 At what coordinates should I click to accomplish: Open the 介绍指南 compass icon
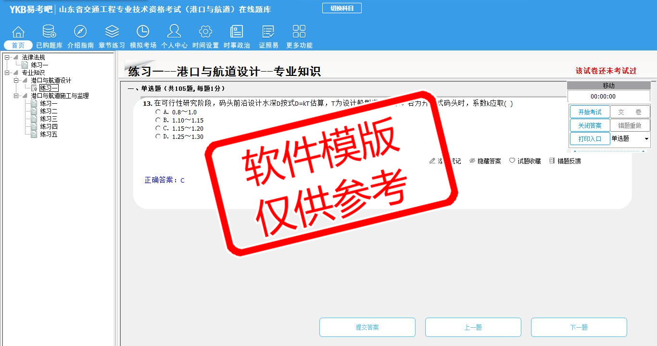(x=80, y=32)
